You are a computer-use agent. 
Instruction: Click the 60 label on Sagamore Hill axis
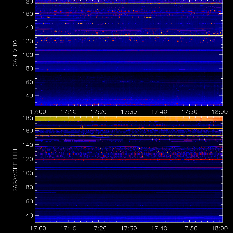[29, 201]
